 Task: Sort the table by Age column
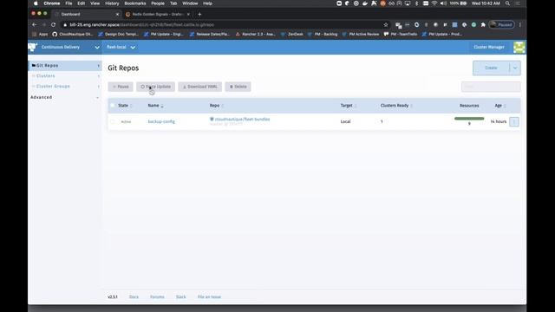click(500, 106)
